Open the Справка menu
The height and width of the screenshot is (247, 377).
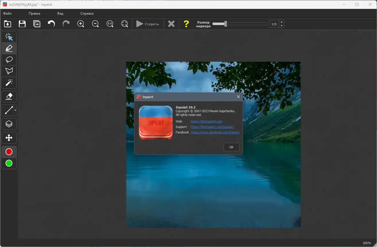(86, 13)
